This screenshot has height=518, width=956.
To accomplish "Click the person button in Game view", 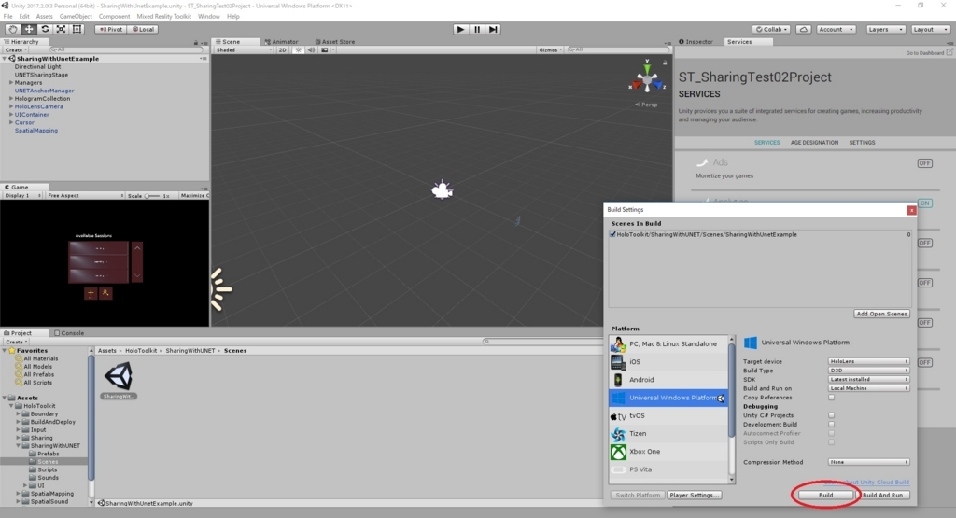I will click(105, 293).
